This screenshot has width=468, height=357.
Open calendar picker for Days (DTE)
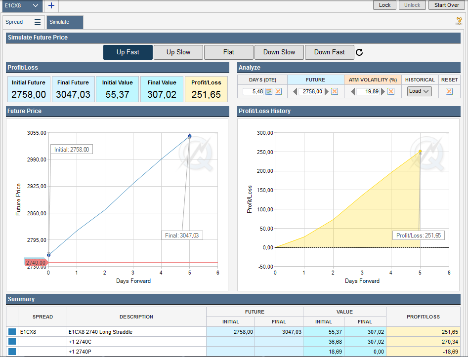[x=269, y=91]
